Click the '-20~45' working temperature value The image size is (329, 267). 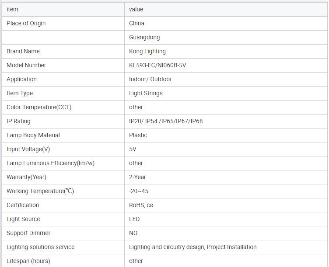(x=139, y=191)
